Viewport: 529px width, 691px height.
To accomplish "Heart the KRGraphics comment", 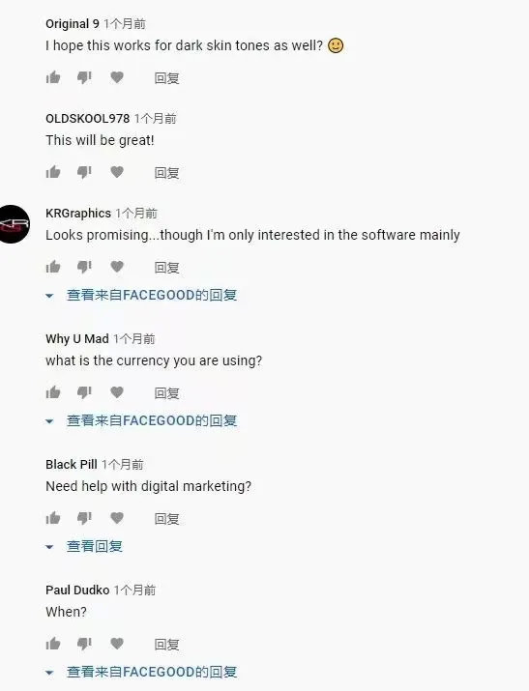I will tap(117, 267).
